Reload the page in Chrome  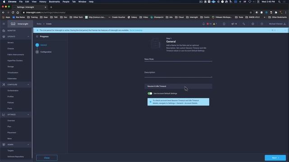[13, 13]
